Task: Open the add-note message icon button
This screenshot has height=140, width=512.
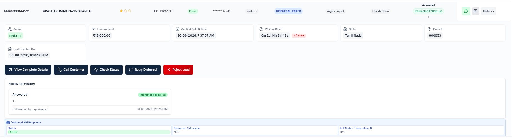Action: (476, 11)
